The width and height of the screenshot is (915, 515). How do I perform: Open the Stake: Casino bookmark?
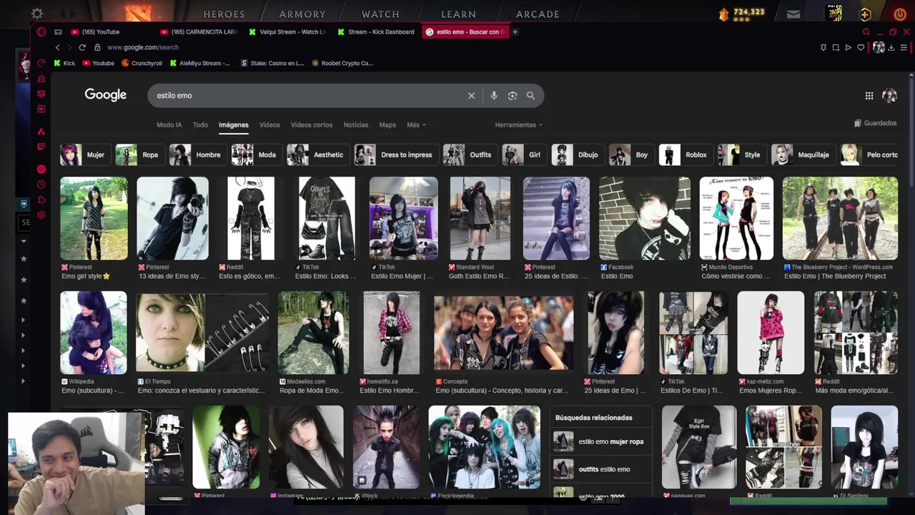273,63
